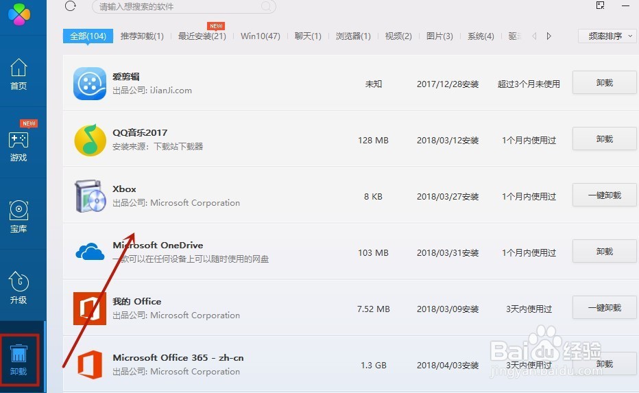This screenshot has height=393, width=639.
Task: Focus the software search input field
Action: [184, 7]
